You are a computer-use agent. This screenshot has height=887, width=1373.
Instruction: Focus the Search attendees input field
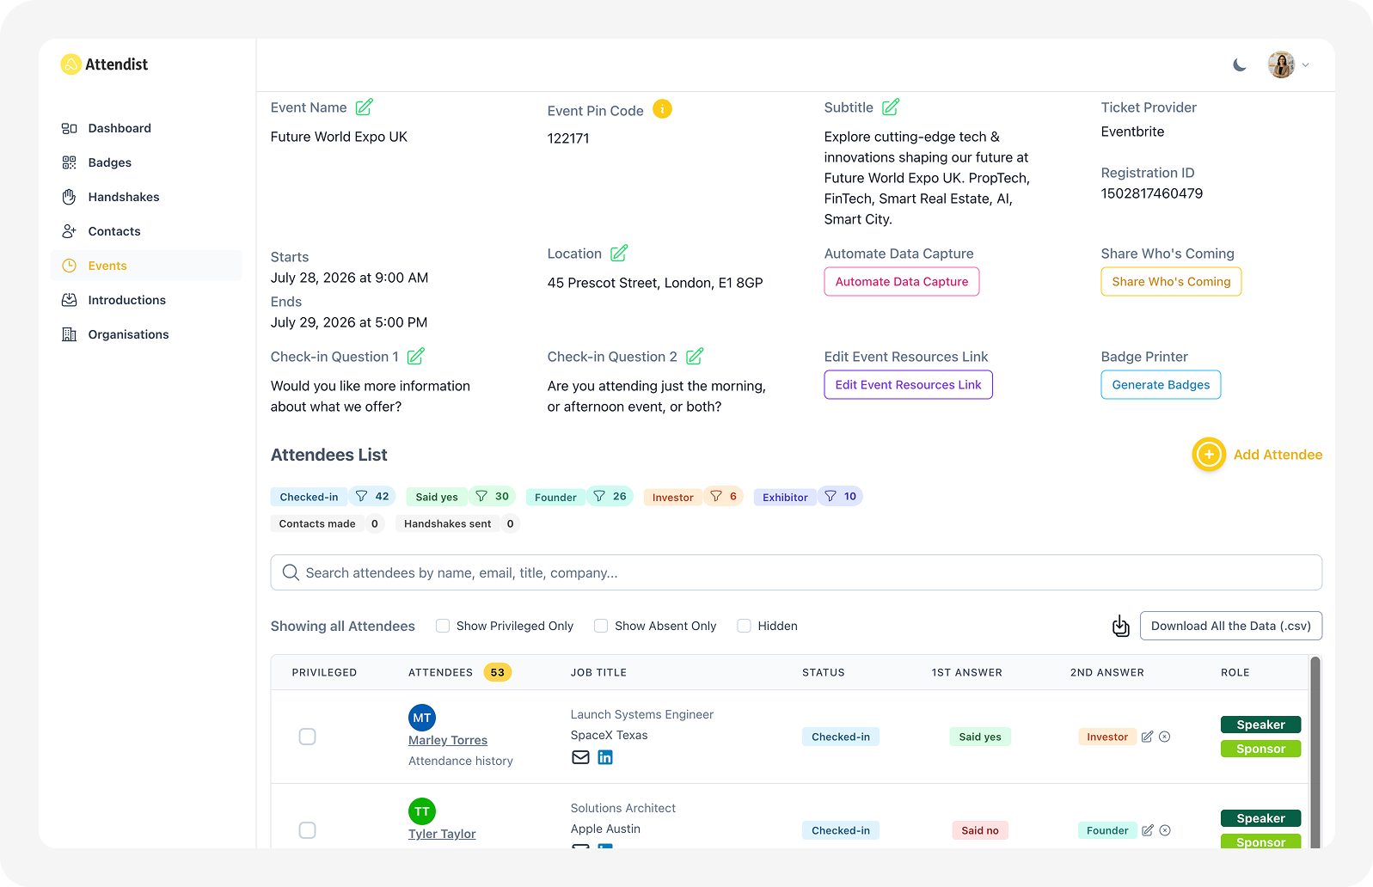coord(796,572)
